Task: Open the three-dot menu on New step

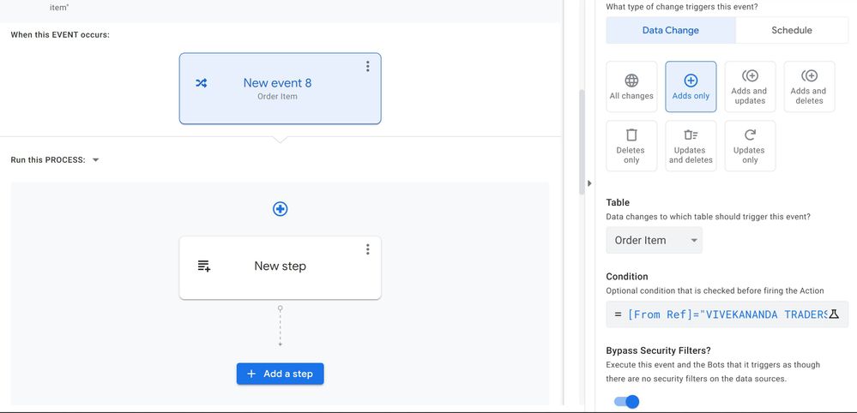Action: [367, 249]
